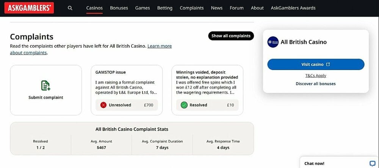Open the Casinos menu item

click(94, 8)
